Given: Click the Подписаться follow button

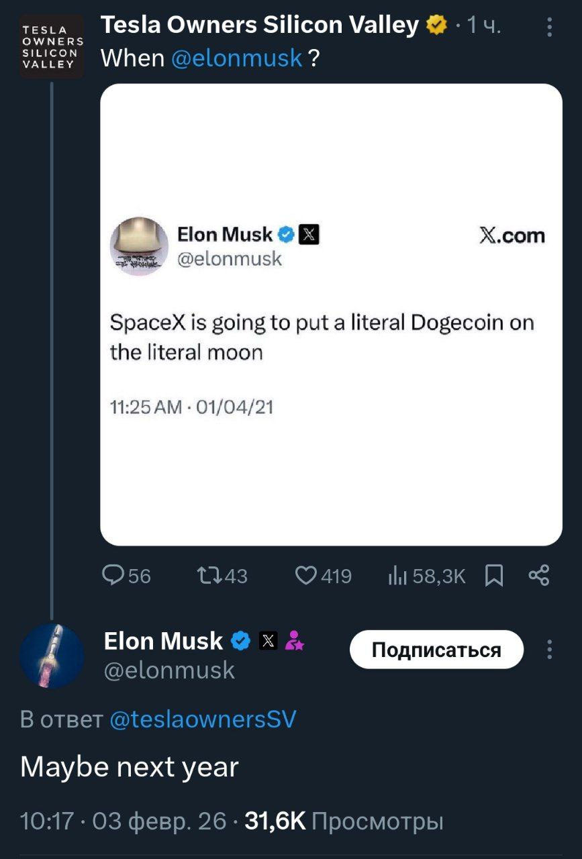Looking at the screenshot, I should point(436,650).
